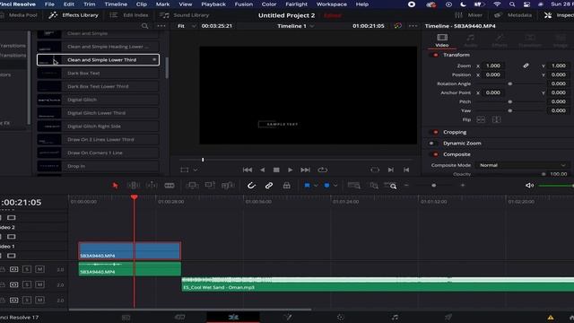Open the Fusion menu
Viewport: 574px width, 323px height.
[243, 4]
